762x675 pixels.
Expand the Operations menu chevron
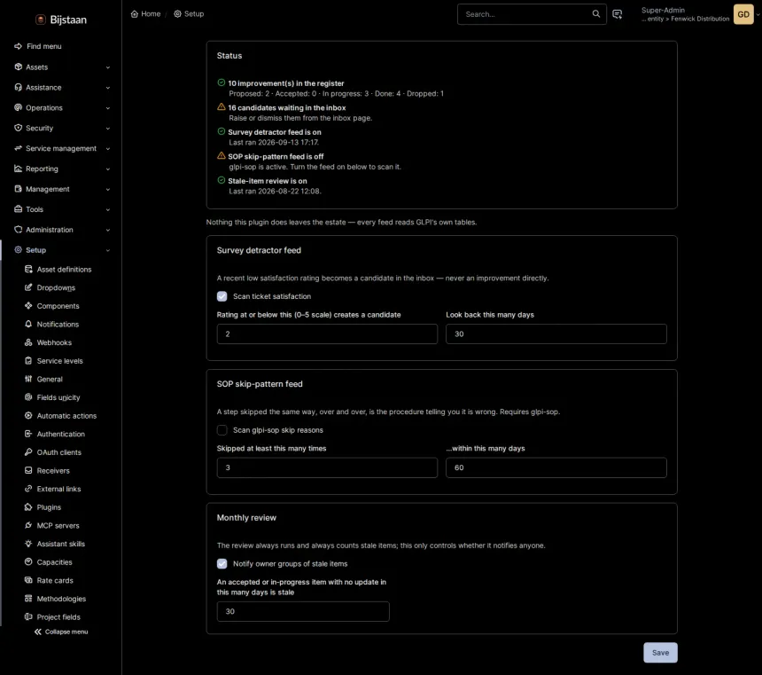click(108, 108)
